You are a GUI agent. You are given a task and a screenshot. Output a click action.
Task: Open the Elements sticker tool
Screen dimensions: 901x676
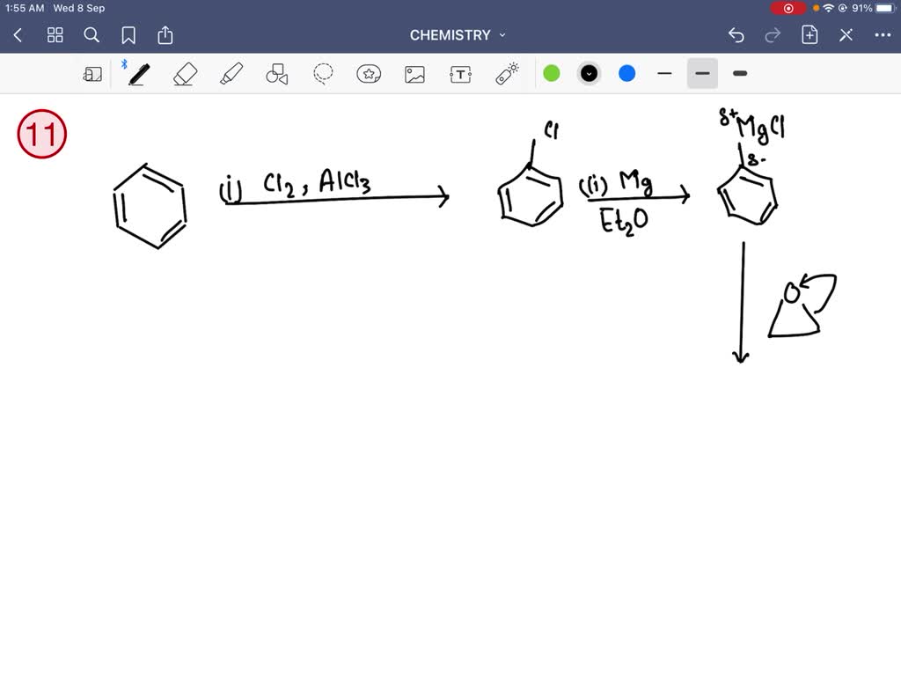[x=369, y=74]
